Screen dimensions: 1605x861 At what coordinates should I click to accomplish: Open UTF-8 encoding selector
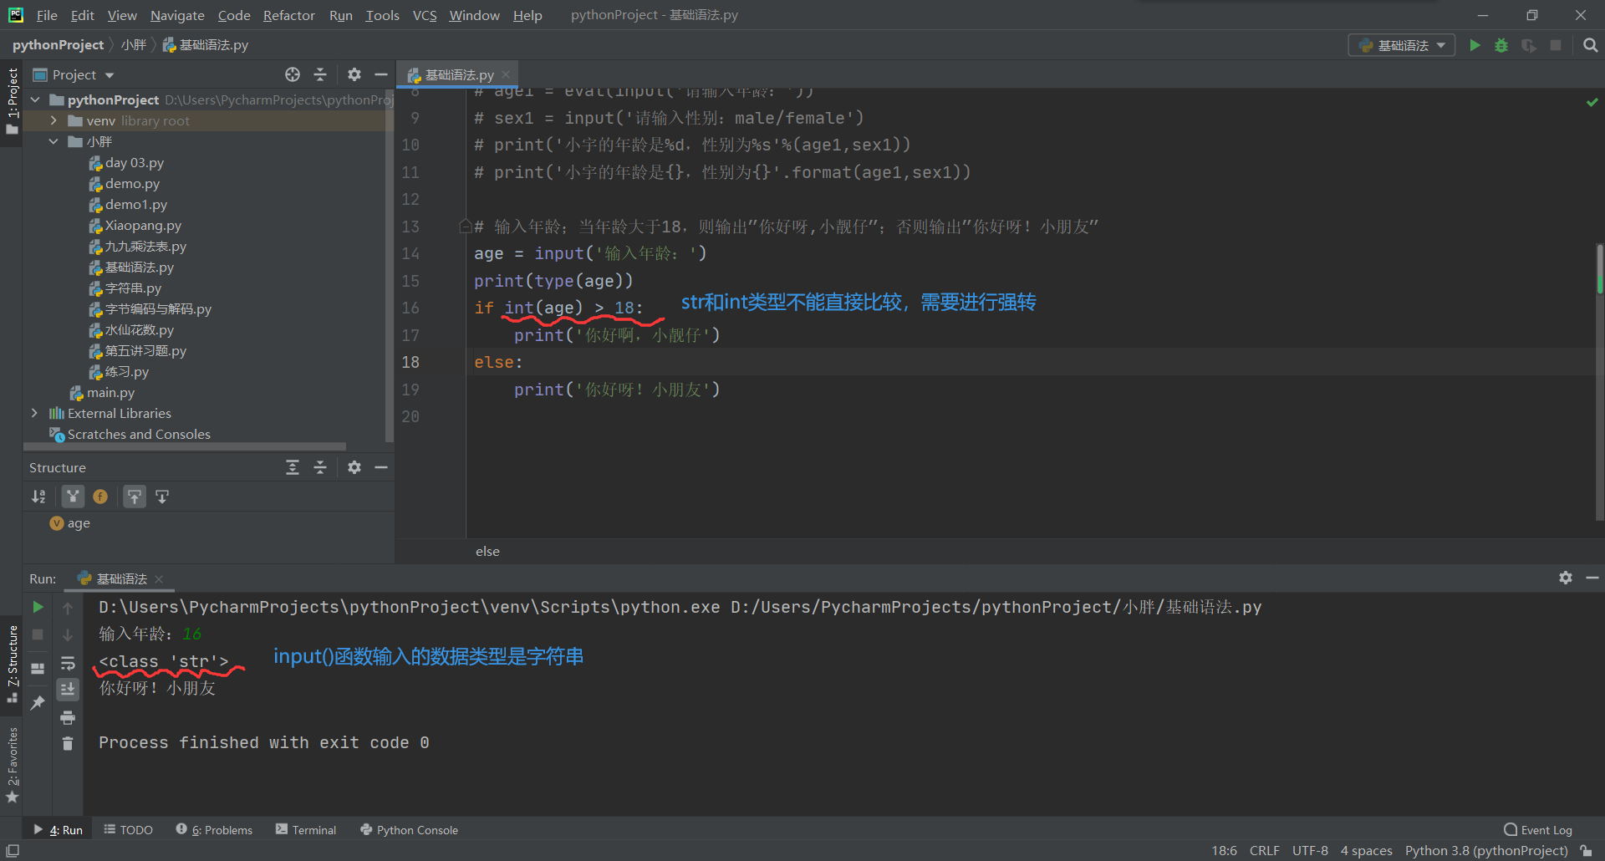click(1310, 851)
